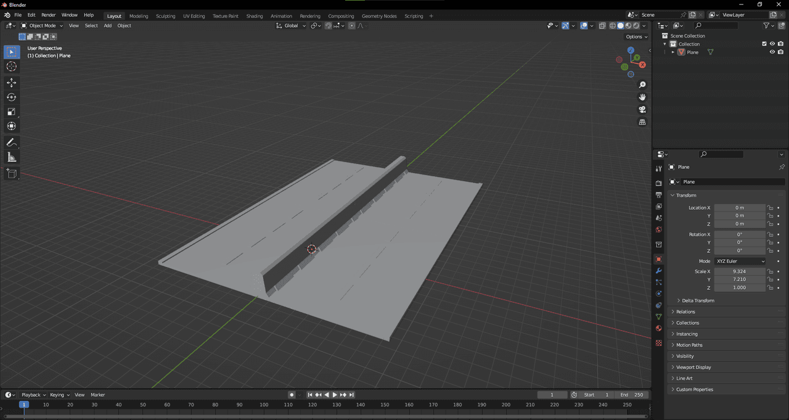The image size is (789, 420).
Task: Open the Render menu
Action: coord(48,15)
